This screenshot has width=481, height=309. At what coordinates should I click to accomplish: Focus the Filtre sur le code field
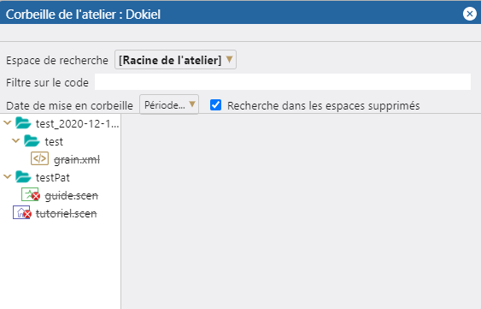pyautogui.click(x=283, y=82)
